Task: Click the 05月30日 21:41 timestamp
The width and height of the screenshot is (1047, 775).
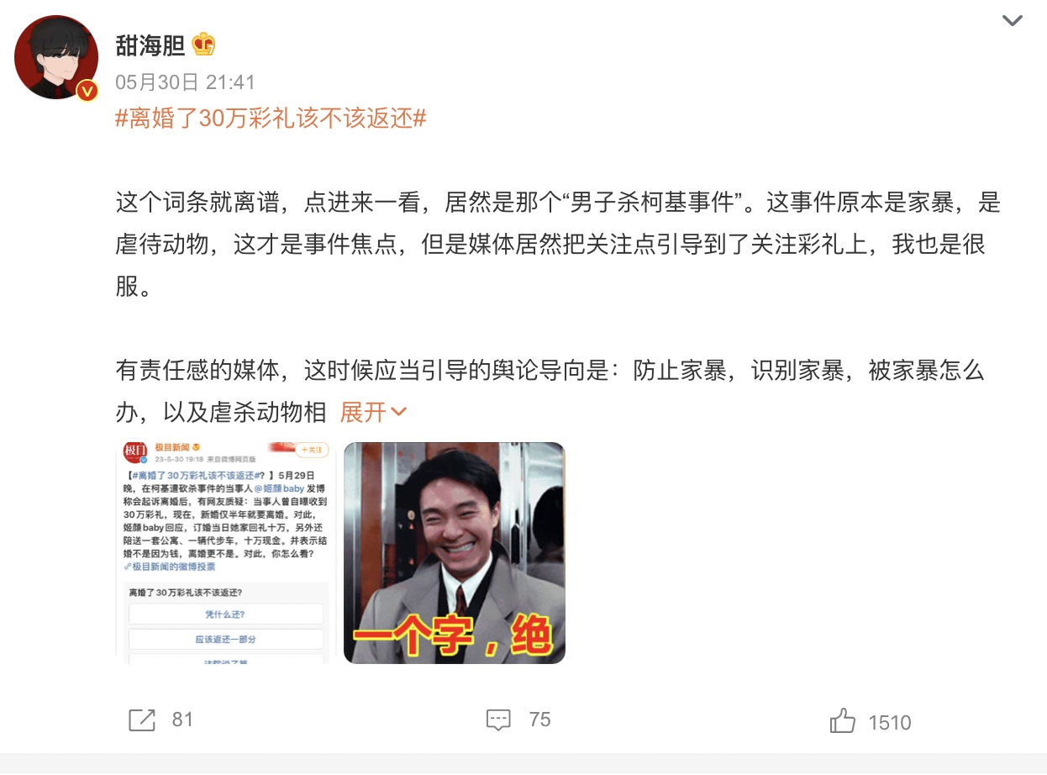Action: (185, 82)
